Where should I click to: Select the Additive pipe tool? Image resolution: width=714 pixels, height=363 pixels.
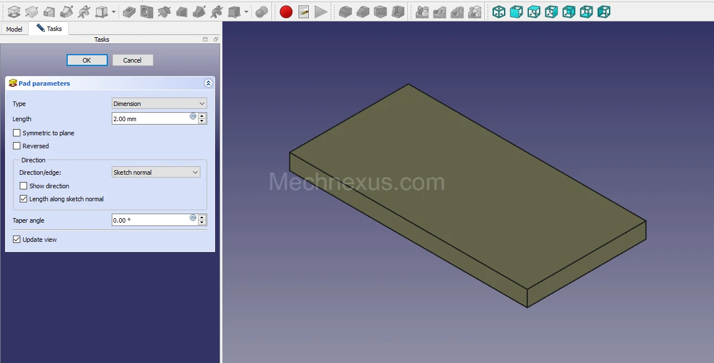coord(67,11)
